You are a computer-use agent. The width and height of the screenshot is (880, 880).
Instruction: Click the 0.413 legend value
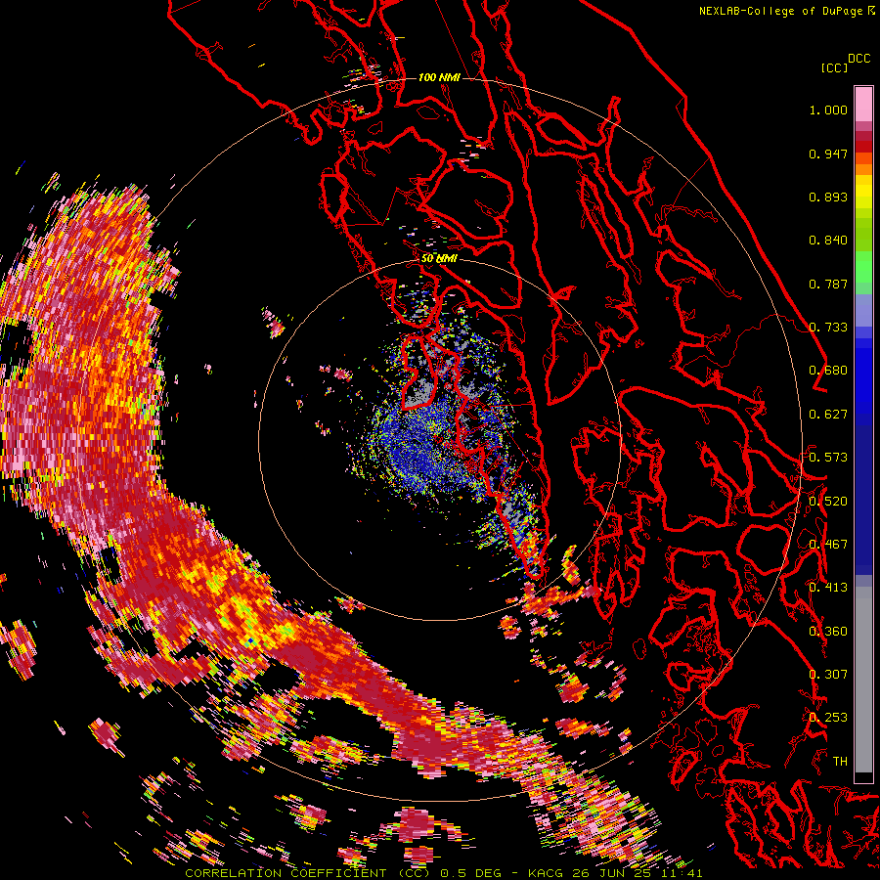(828, 588)
